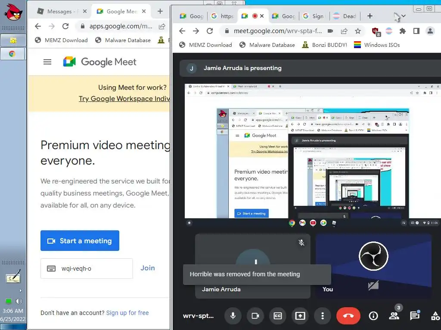Go back in left Chrome window

38,26
